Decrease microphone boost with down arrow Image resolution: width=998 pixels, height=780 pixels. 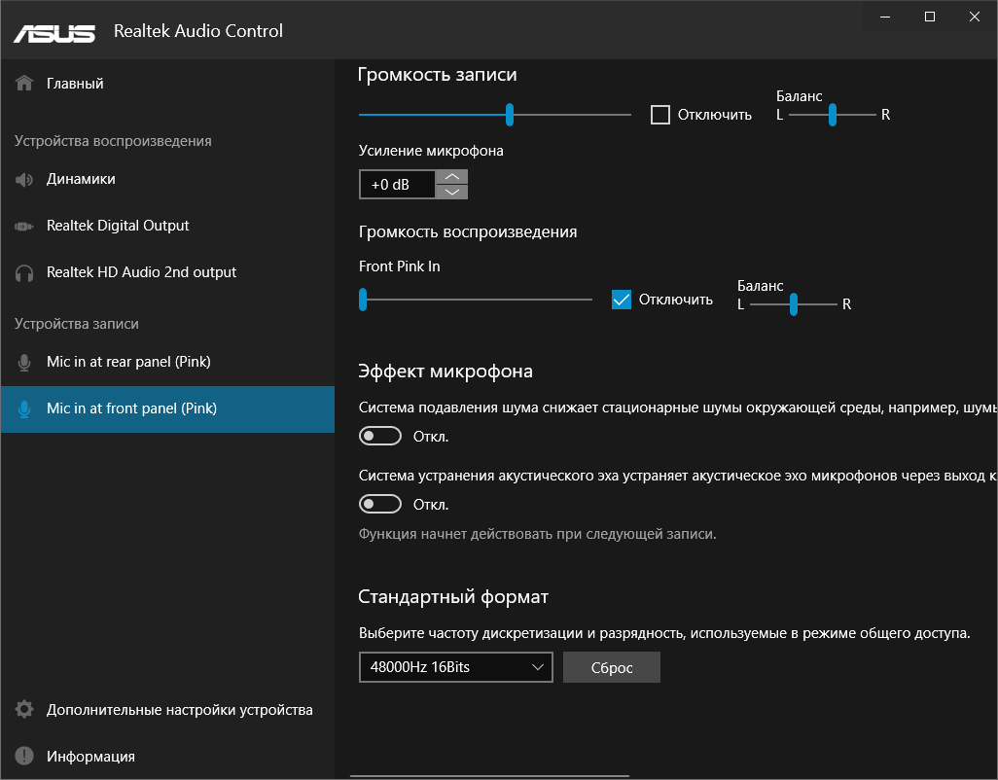(x=451, y=192)
